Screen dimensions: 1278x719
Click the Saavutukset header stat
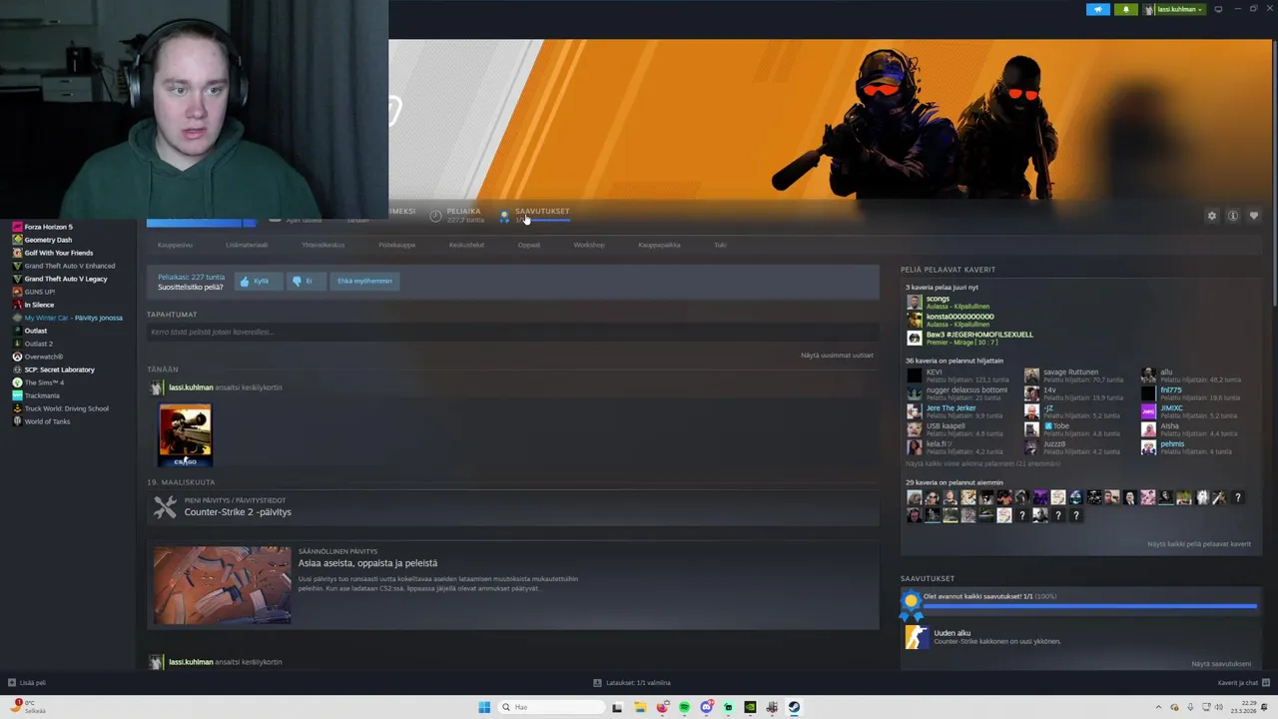(x=542, y=212)
